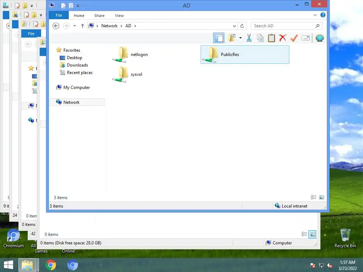Image resolution: width=363 pixels, height=272 pixels.
Task: Click the teal shell icon in the toolbar
Action: pyautogui.click(x=319, y=38)
